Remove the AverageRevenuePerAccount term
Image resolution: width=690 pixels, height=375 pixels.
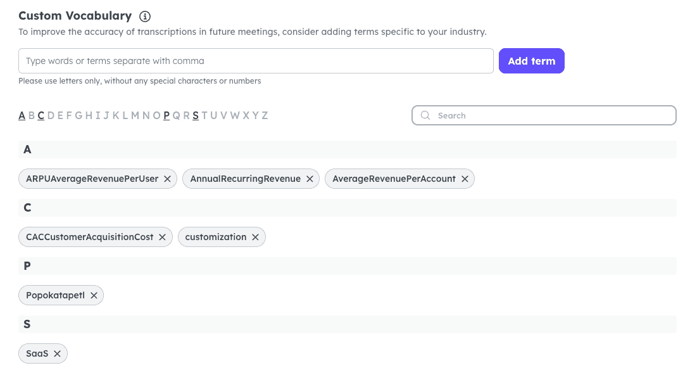tap(465, 179)
